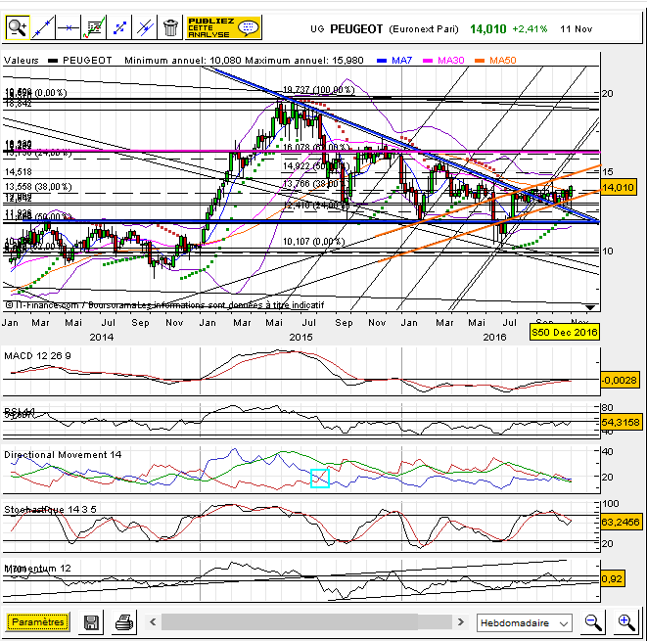
Task: Select the move line endpoints tool
Action: [119, 27]
